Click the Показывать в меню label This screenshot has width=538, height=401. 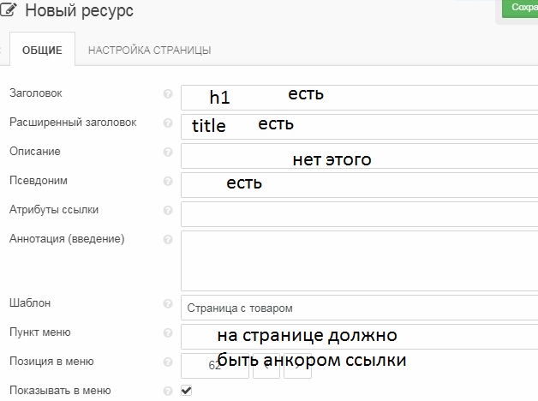pyautogui.click(x=60, y=391)
